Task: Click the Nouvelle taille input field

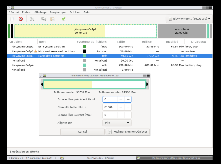Action: pyautogui.click(x=110, y=107)
